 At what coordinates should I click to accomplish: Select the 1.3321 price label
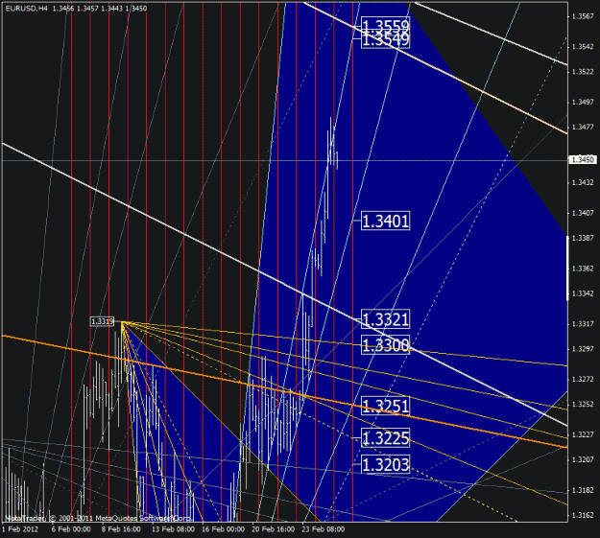click(x=385, y=319)
